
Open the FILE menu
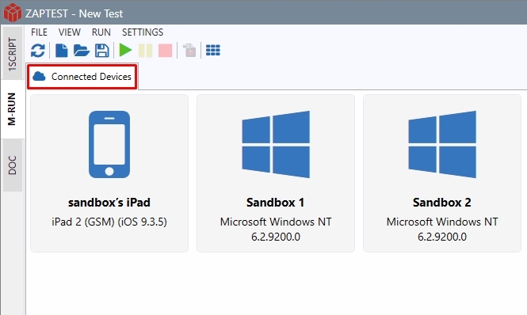40,32
